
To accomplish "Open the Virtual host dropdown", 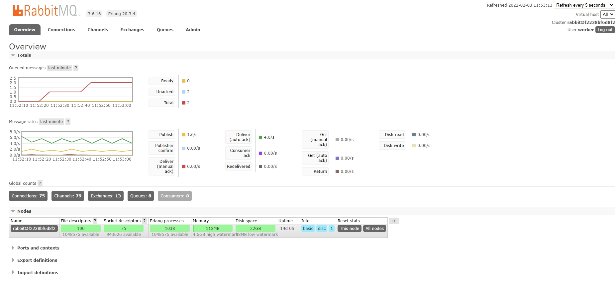I will (x=607, y=14).
